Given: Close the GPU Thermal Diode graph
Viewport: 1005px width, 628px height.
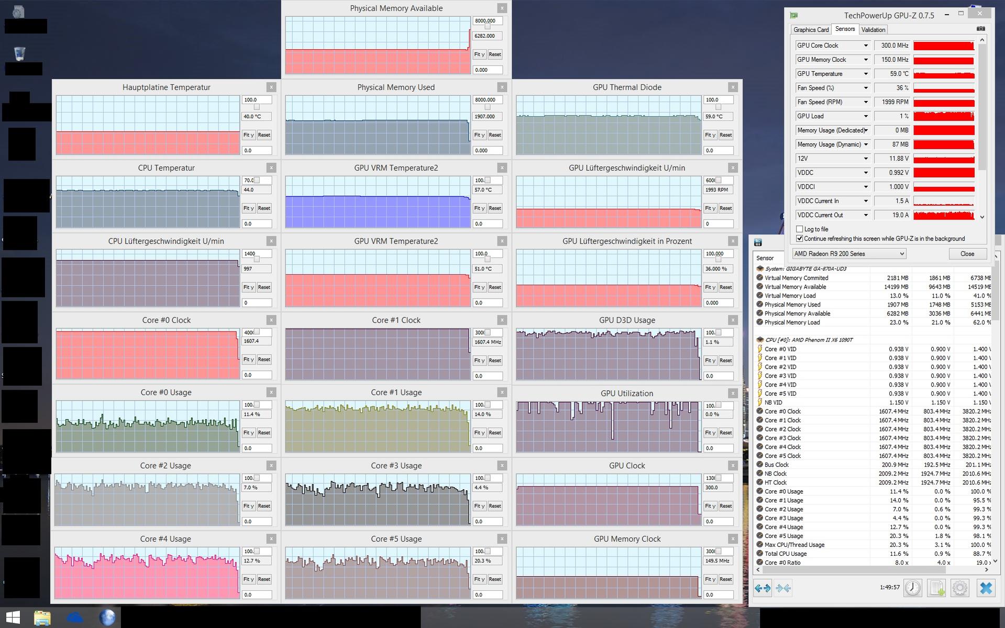Looking at the screenshot, I should pyautogui.click(x=733, y=87).
